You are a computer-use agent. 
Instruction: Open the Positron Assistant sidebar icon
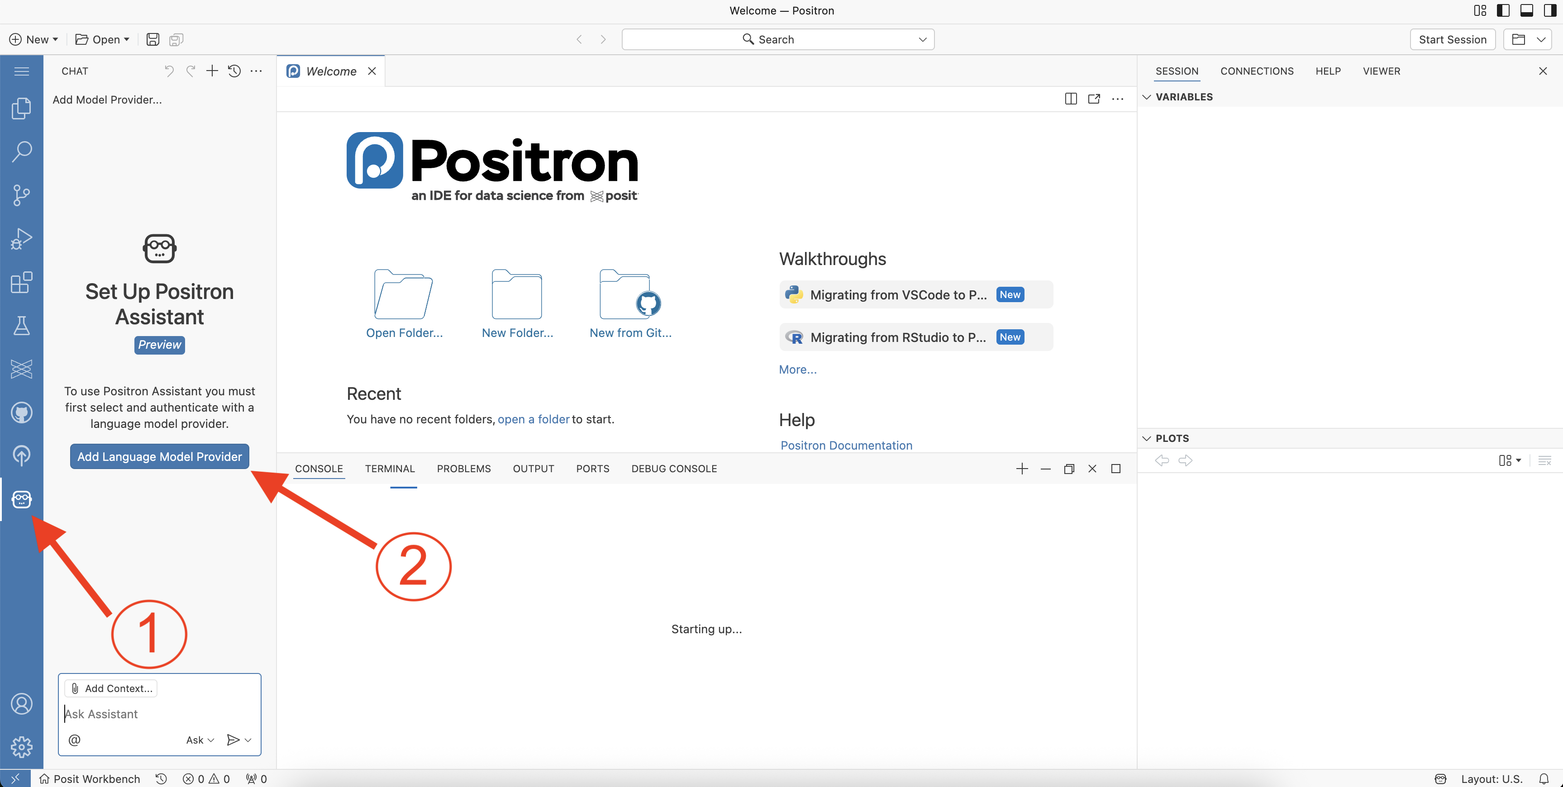(x=22, y=499)
